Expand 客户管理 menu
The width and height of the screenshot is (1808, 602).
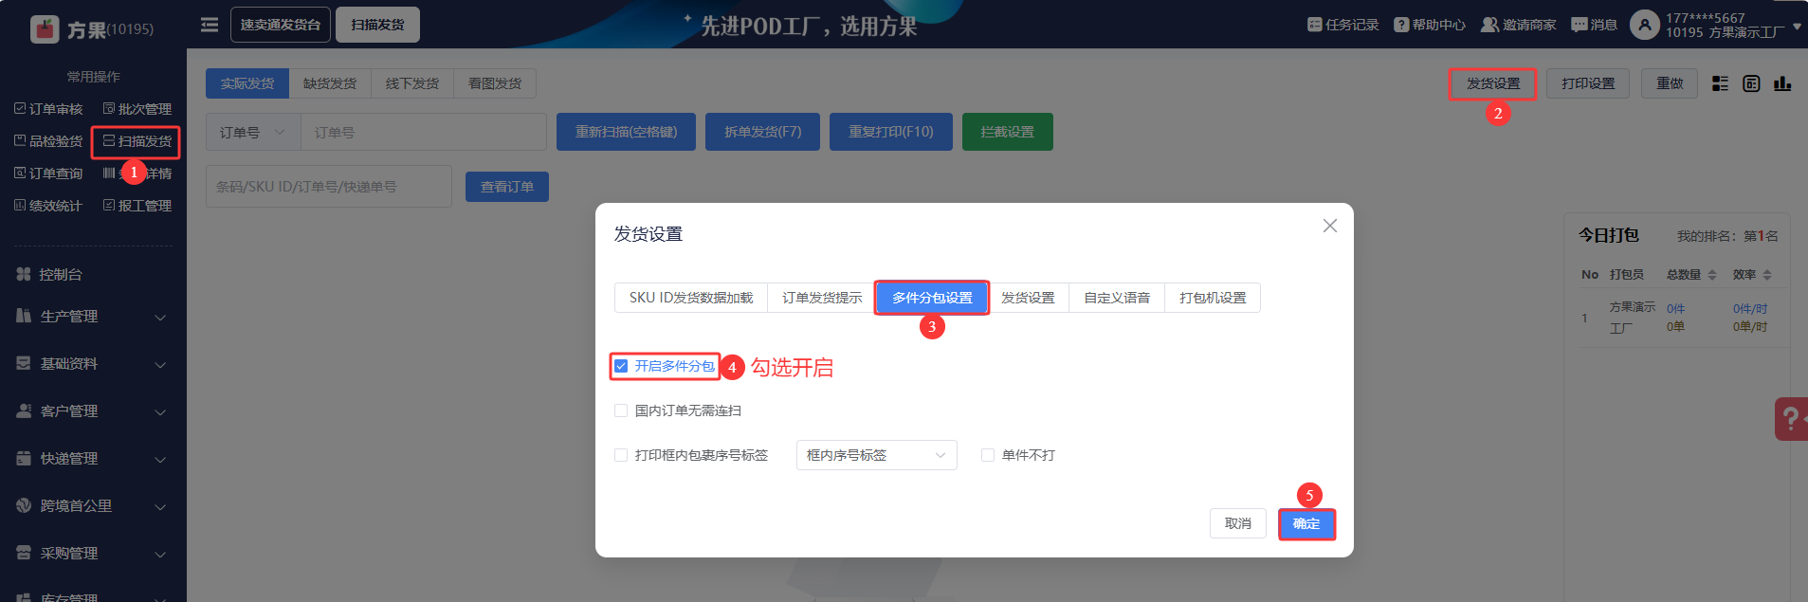tap(93, 411)
